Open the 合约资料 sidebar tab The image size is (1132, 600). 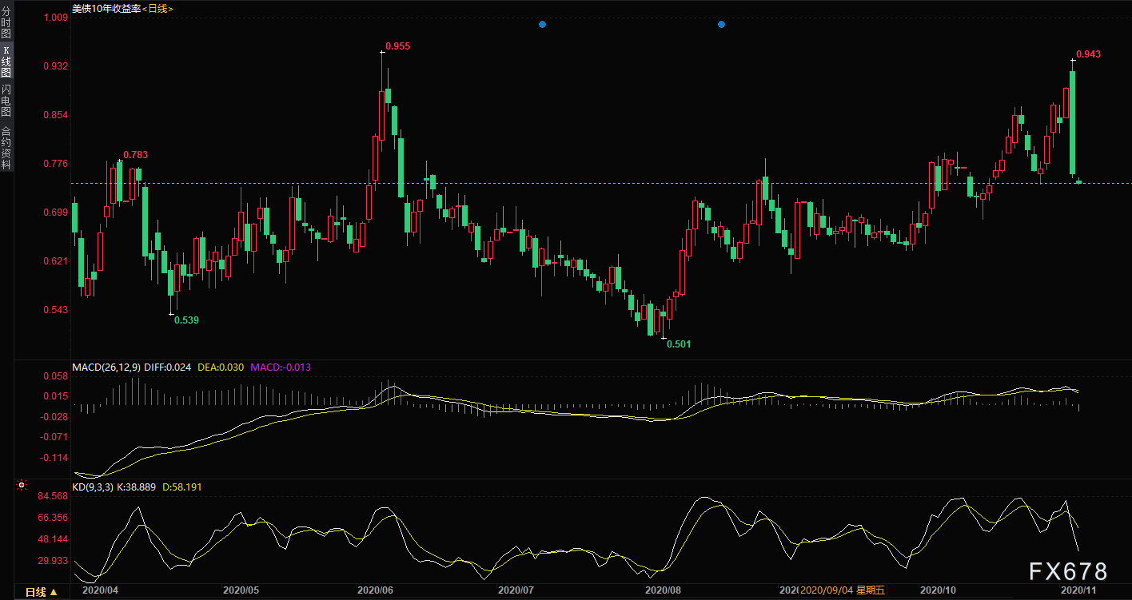click(6, 148)
